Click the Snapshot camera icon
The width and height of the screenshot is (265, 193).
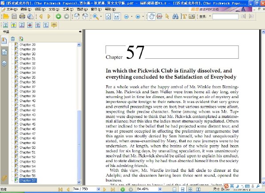pos(192,16)
